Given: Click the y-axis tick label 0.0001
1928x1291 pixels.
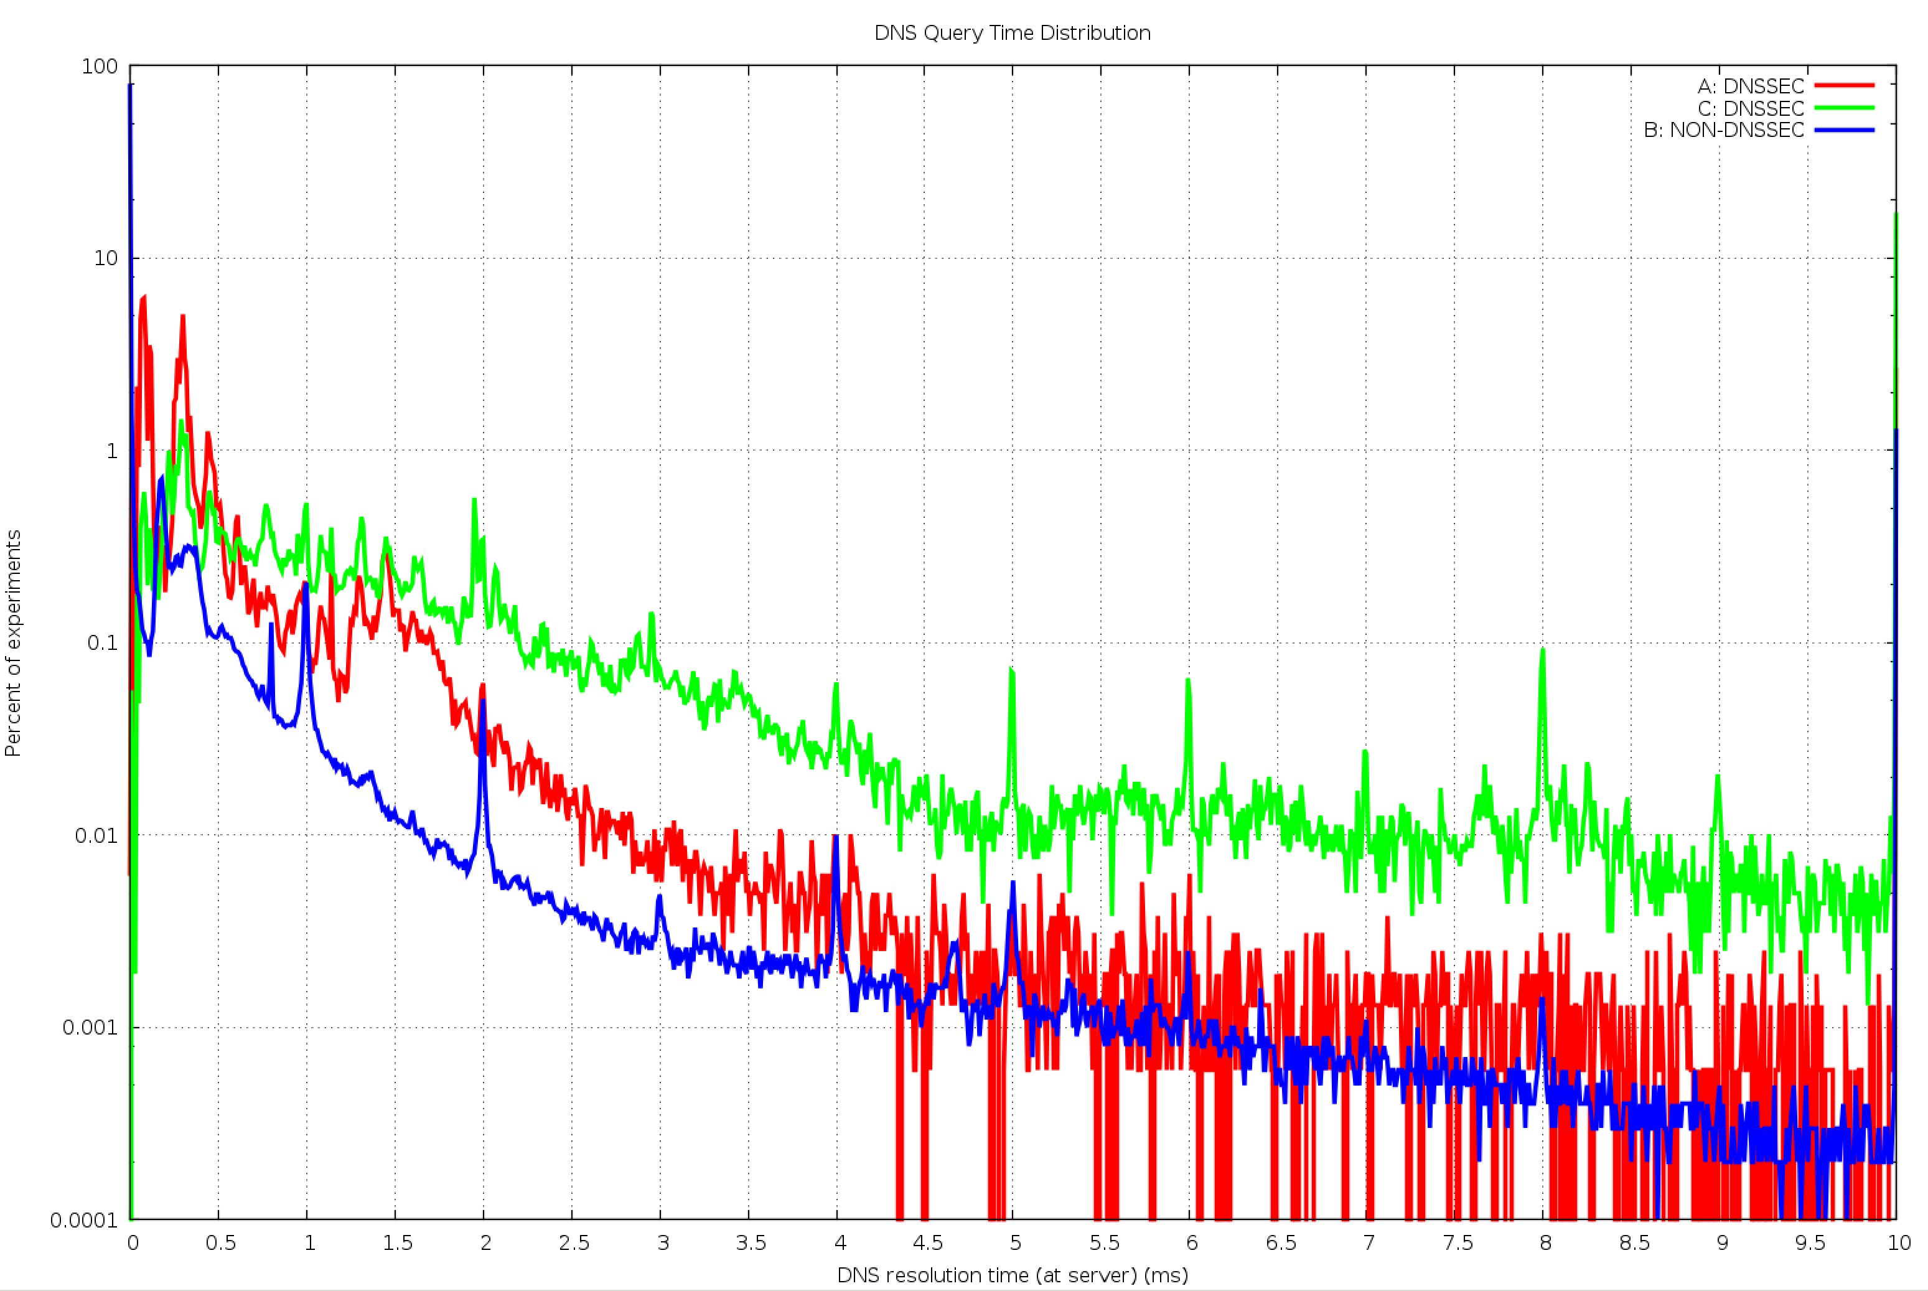Looking at the screenshot, I should pos(84,1219).
